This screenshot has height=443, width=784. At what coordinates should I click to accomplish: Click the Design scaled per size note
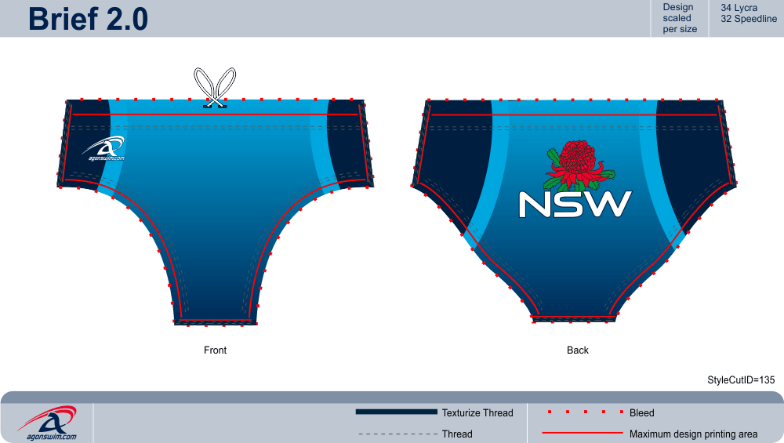680,18
